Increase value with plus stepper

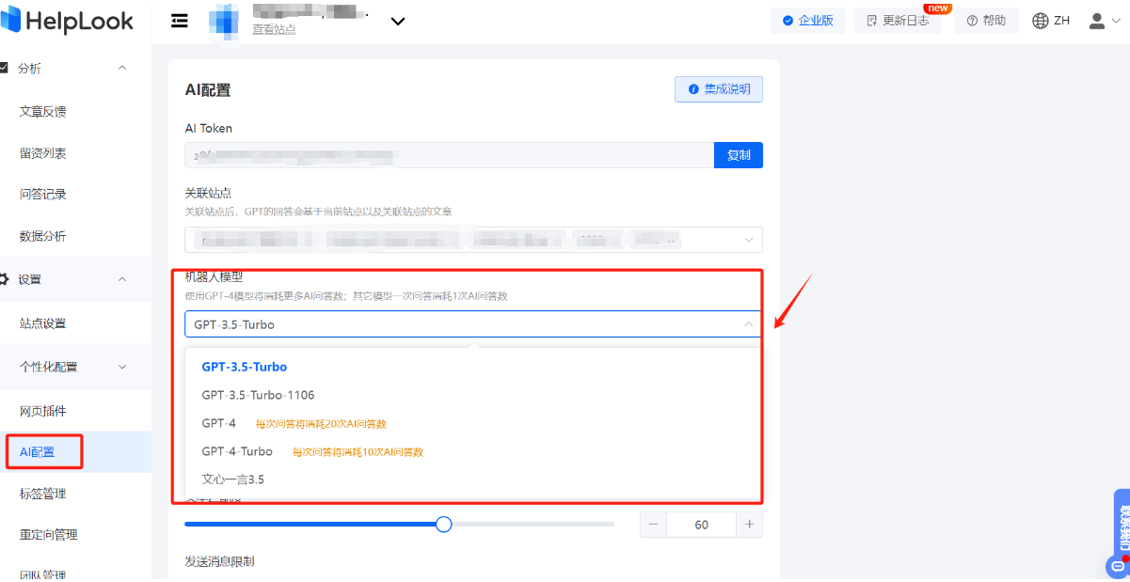point(749,525)
